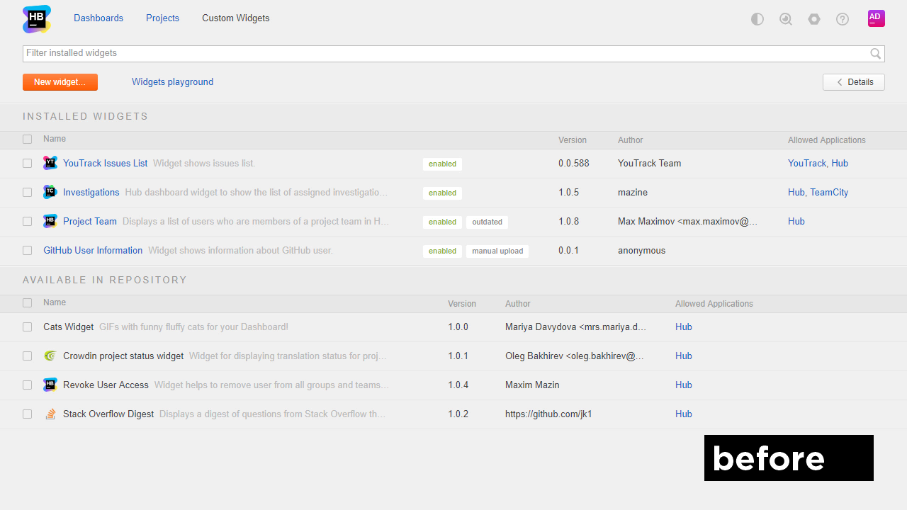Click the Hub logo icon
This screenshot has width=907, height=510.
tap(37, 19)
